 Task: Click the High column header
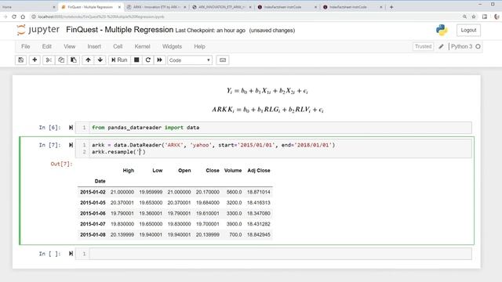coord(129,171)
